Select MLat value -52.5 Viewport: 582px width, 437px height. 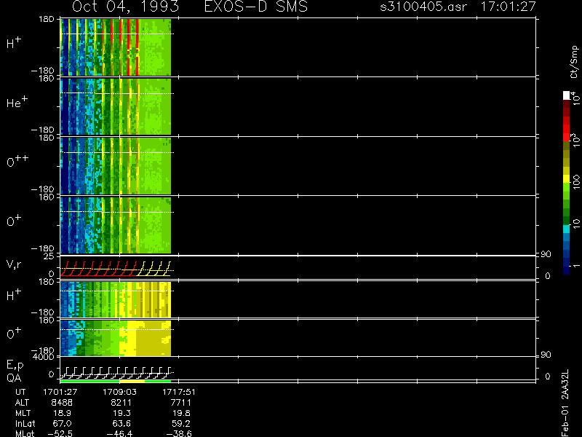click(x=60, y=433)
